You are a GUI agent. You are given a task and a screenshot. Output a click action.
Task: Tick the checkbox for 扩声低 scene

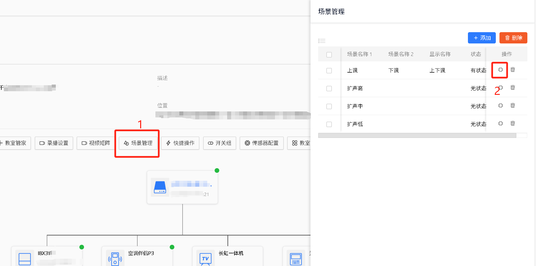coord(329,124)
